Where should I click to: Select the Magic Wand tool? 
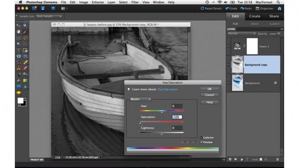coord(18,44)
